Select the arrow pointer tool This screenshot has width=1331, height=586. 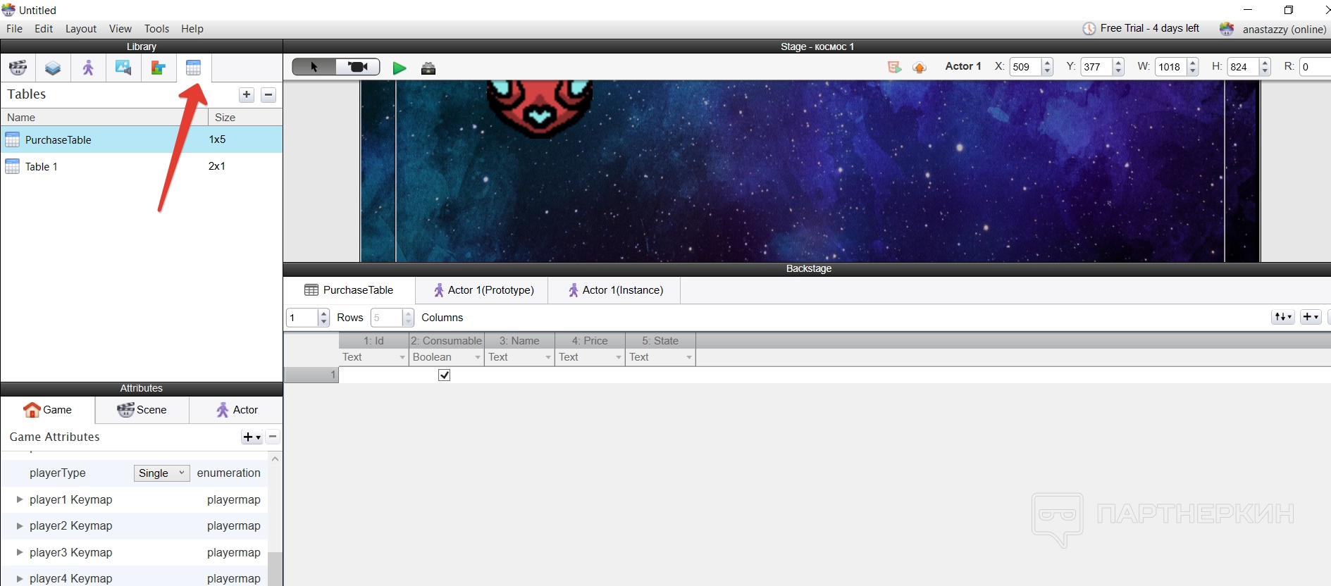(314, 67)
